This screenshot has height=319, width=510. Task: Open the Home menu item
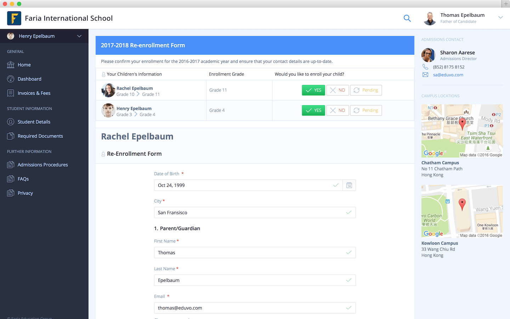(24, 65)
